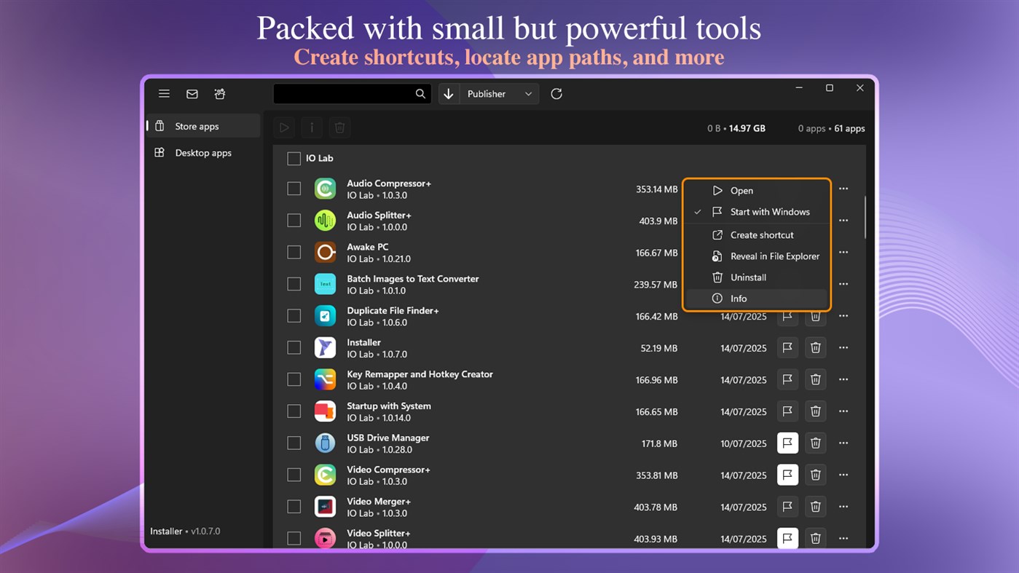
Task: Select the IO Lab group checkbox
Action: pyautogui.click(x=294, y=158)
